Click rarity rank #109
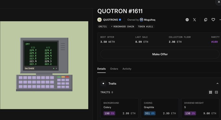221x120 pixels. coord(214,42)
